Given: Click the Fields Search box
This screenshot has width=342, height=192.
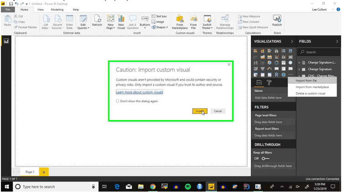Looking at the screenshot, I should [318, 52].
